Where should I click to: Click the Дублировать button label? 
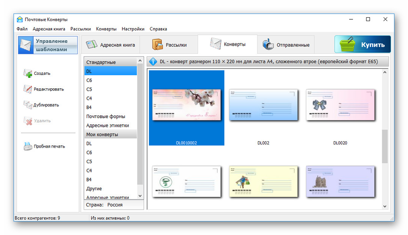tap(46, 105)
